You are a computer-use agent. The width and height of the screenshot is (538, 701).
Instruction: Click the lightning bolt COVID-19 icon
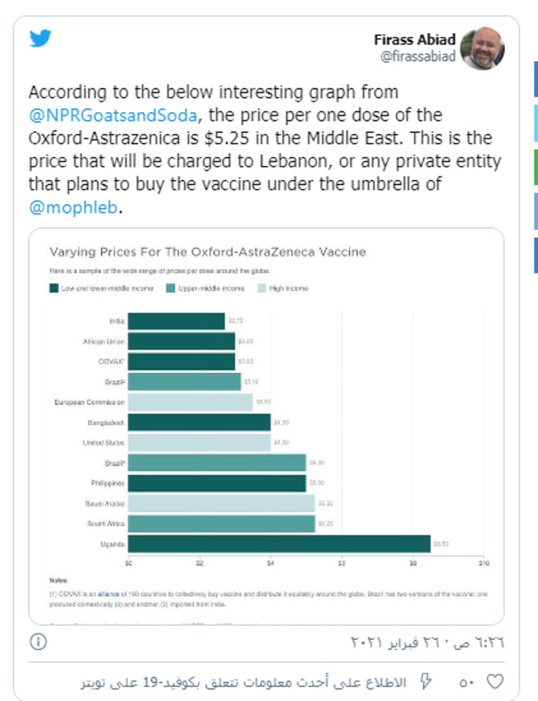tap(426, 682)
